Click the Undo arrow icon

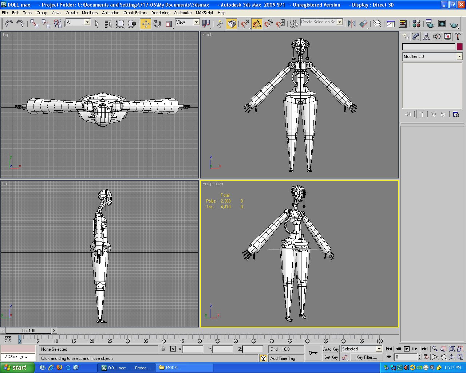9,24
